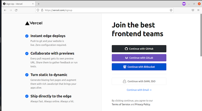Continue with GitLab
The height and width of the screenshot is (111, 202).
(x=139, y=58)
